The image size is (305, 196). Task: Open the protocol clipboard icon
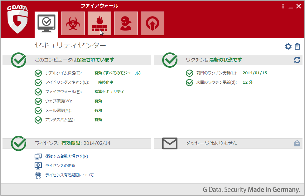[x=297, y=47]
